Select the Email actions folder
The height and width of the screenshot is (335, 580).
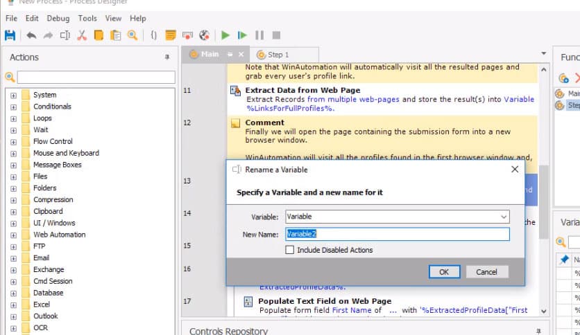[41, 258]
